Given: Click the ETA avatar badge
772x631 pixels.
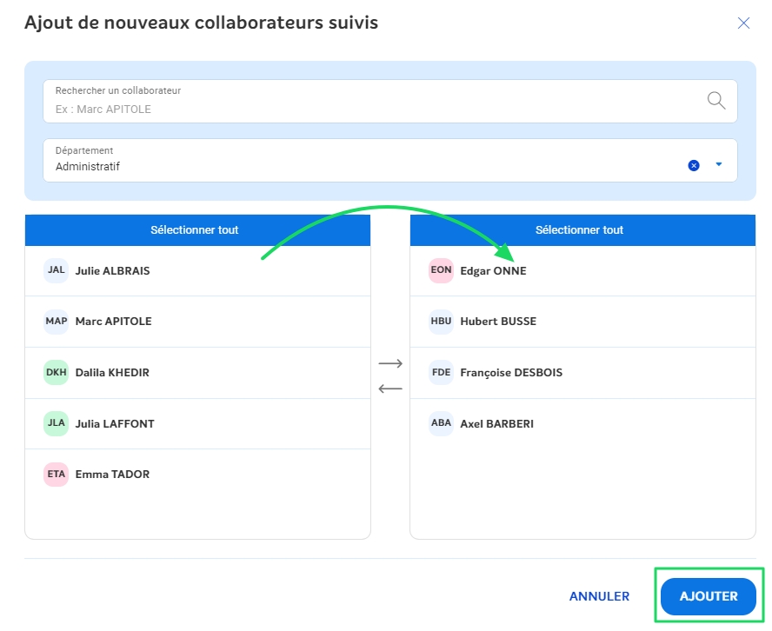Looking at the screenshot, I should point(57,474).
